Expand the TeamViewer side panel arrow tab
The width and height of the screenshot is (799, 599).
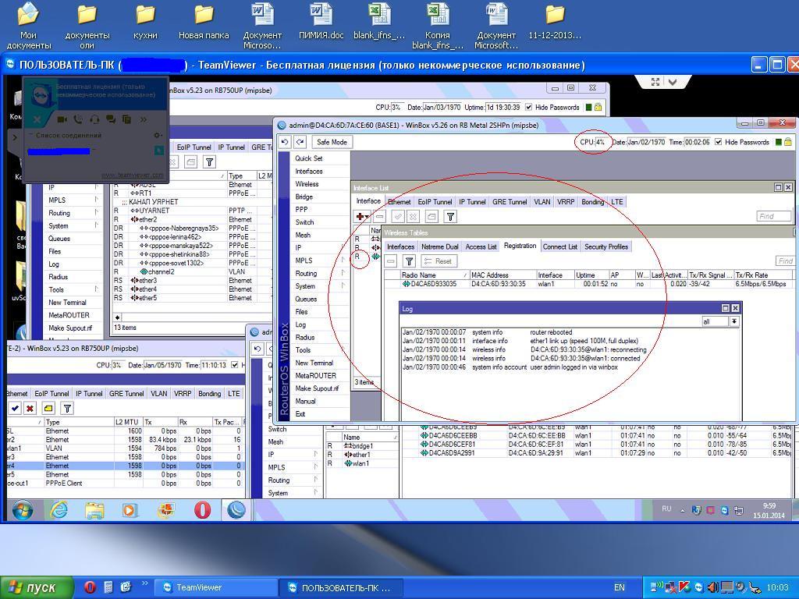tap(15, 137)
